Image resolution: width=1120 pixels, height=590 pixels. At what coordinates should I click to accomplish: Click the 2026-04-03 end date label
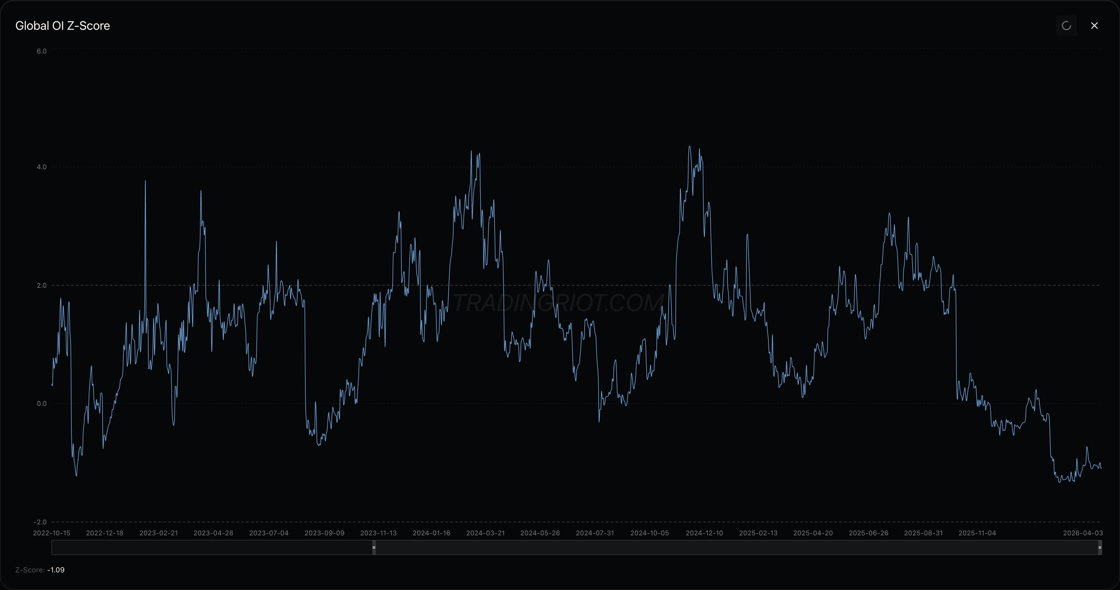click(x=1083, y=533)
